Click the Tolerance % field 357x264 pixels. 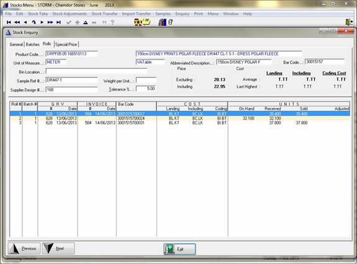tap(146, 89)
